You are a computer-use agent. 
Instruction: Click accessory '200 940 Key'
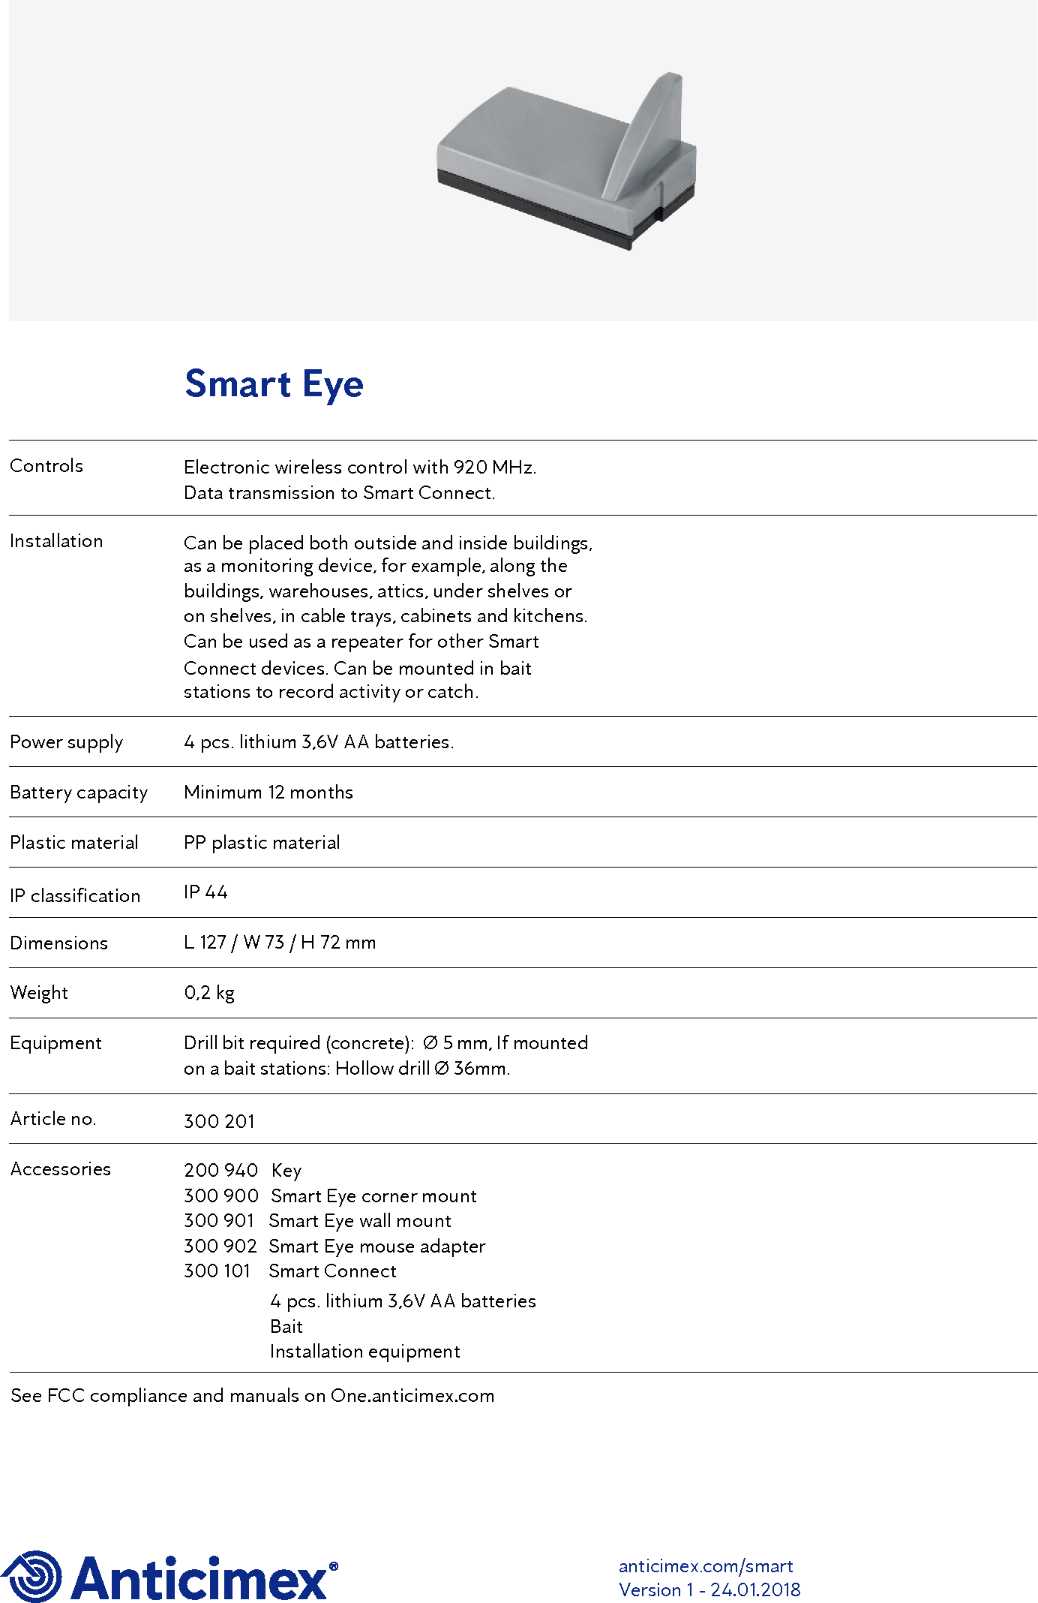click(243, 1171)
